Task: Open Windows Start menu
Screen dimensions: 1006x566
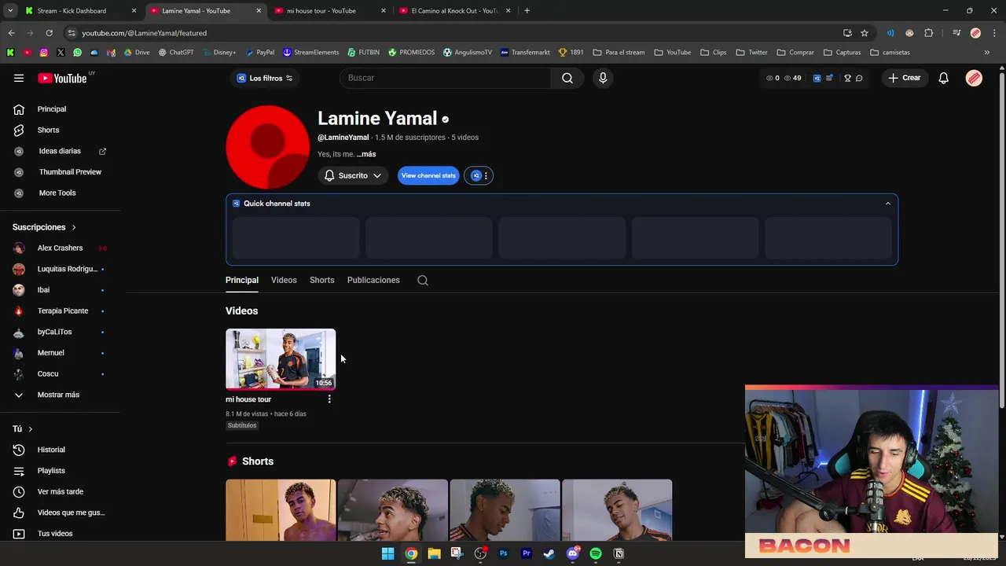Action: [387, 553]
